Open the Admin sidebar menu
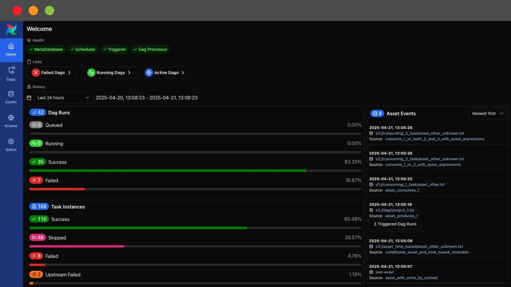 11,145
